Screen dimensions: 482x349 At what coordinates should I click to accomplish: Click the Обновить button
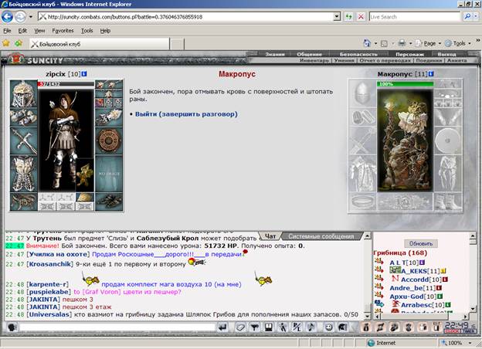(x=421, y=243)
